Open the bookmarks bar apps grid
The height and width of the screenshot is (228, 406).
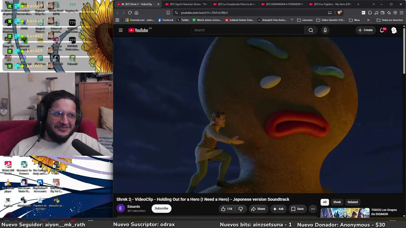(117, 20)
